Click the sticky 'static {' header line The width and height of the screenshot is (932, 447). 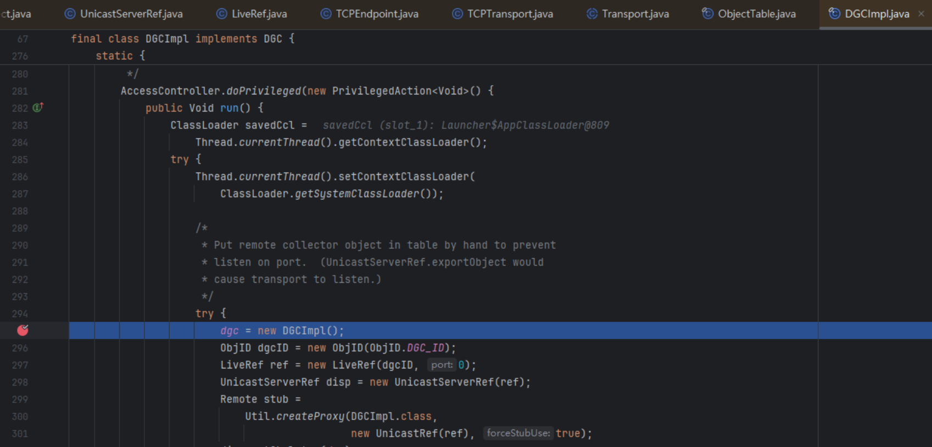[120, 56]
